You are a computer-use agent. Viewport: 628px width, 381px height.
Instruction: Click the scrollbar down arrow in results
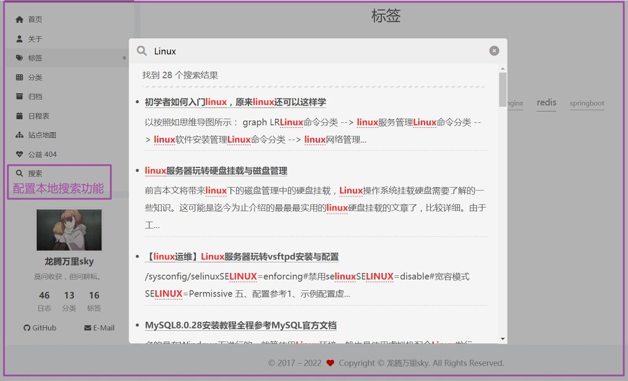point(503,339)
